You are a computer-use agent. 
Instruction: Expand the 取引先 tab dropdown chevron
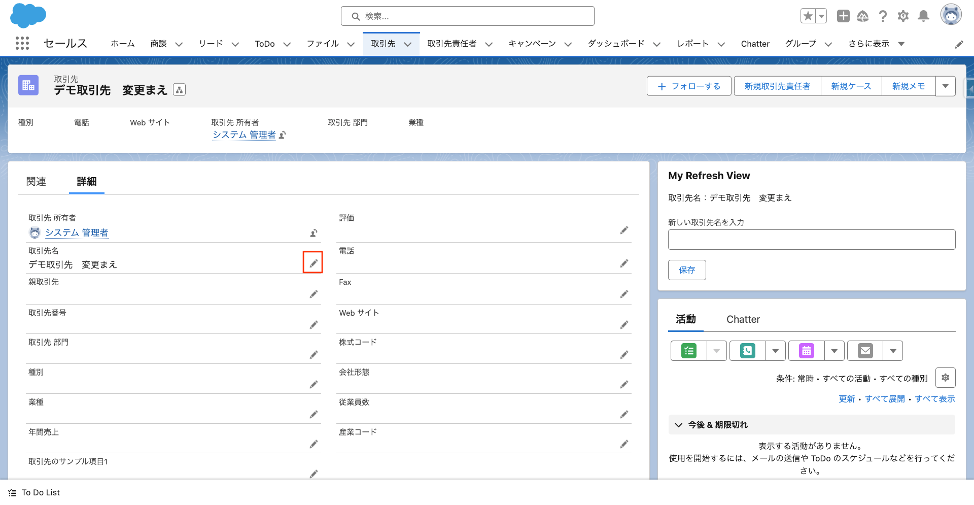[x=408, y=44]
